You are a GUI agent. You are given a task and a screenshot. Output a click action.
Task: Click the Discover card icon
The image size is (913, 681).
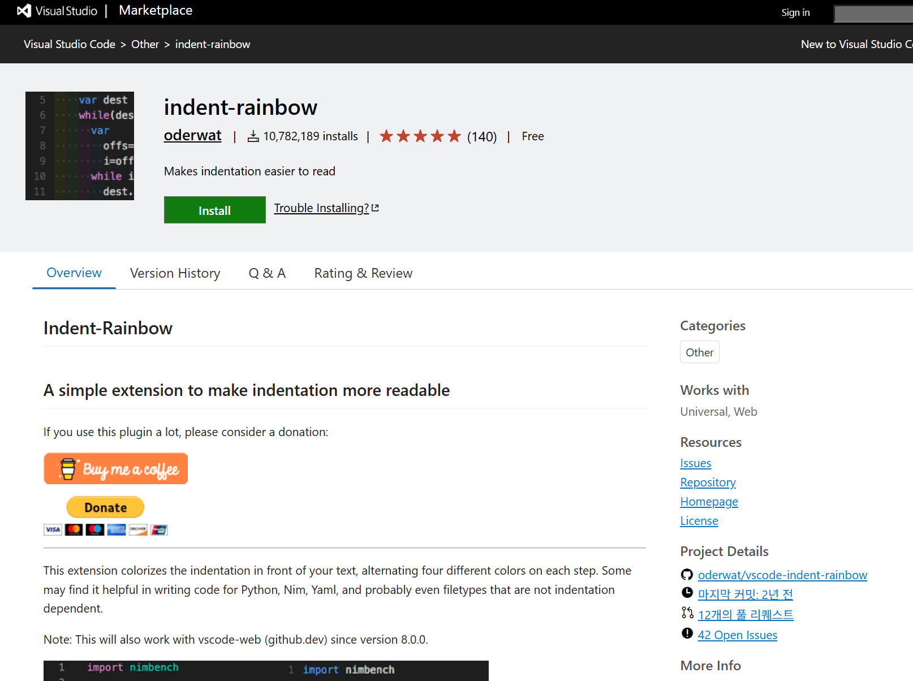click(x=138, y=529)
